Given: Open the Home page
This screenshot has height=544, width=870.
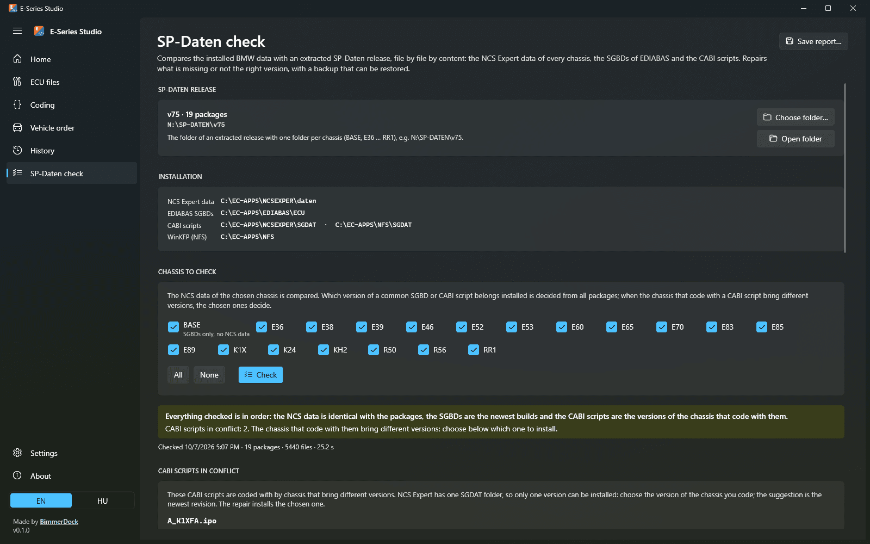Looking at the screenshot, I should point(72,59).
